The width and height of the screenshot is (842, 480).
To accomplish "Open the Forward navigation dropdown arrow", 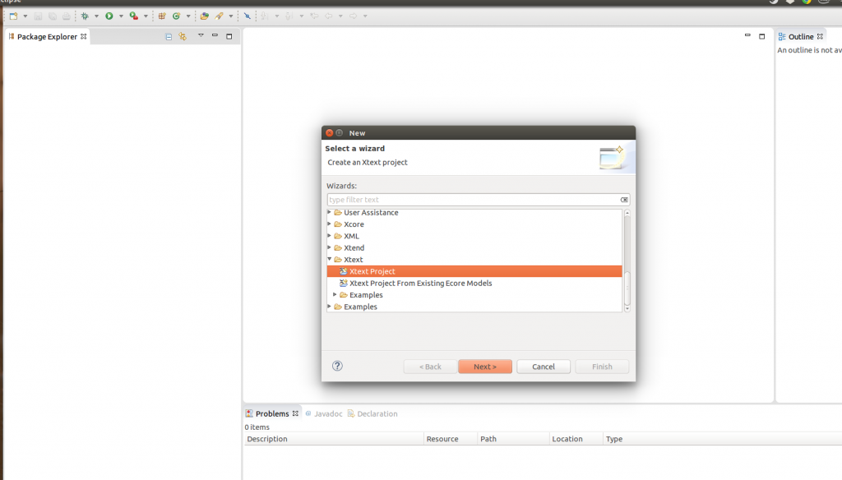I will point(365,16).
